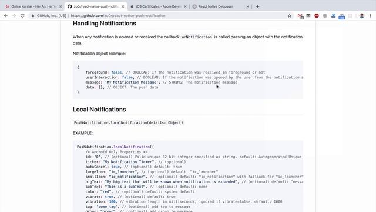The width and height of the screenshot is (376, 212).
Task: Click the 'subText: This is a subText' line
Action: (146, 187)
